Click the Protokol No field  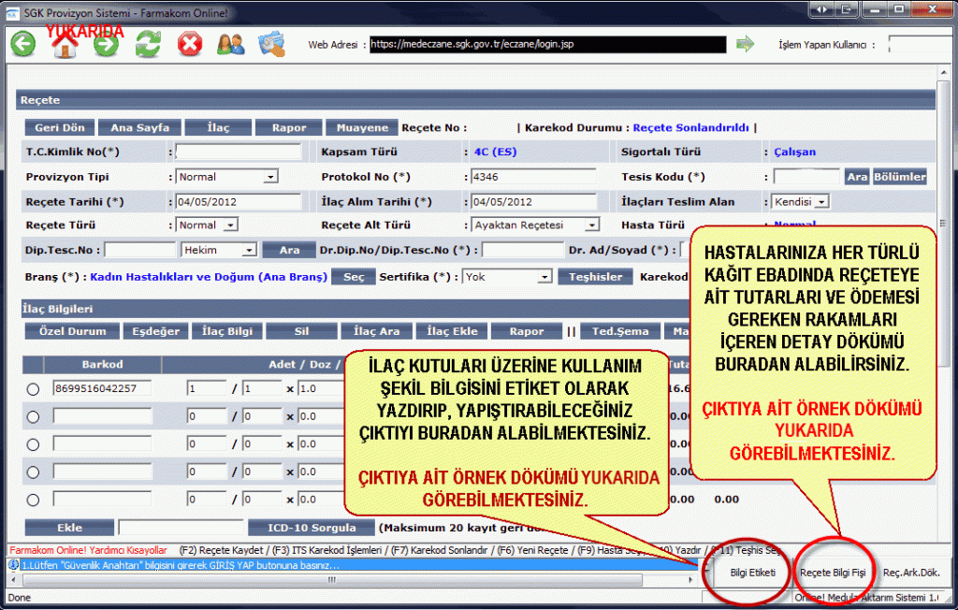click(x=533, y=177)
